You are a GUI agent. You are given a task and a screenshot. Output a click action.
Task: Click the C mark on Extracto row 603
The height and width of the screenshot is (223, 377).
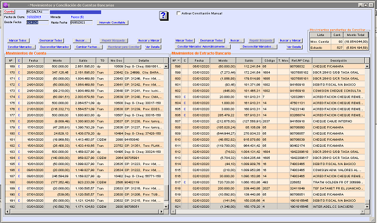(x=185, y=97)
